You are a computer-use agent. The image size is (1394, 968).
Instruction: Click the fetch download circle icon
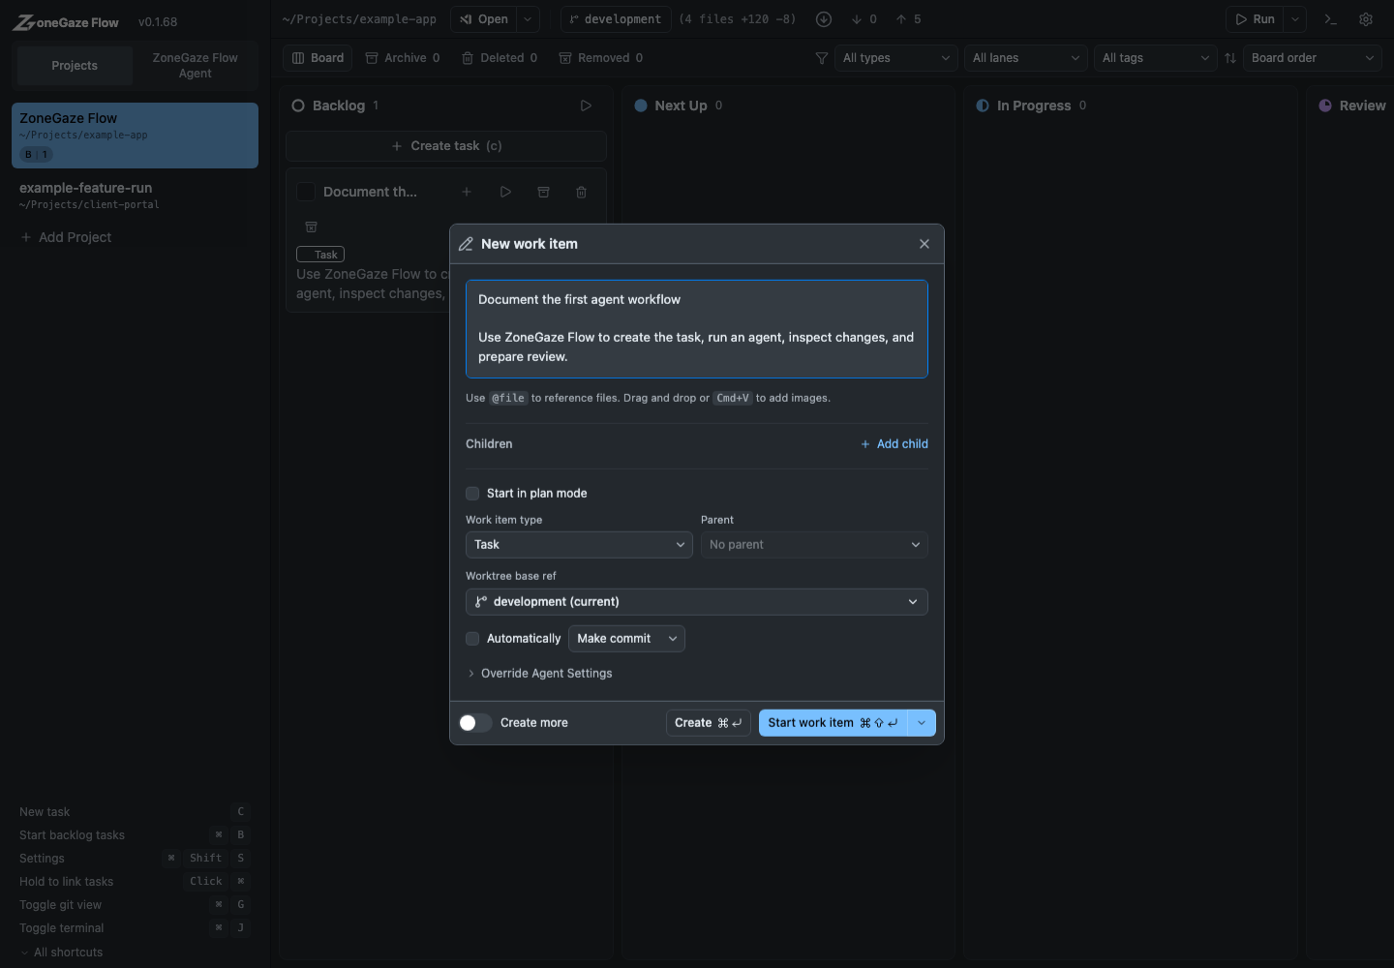[824, 19]
